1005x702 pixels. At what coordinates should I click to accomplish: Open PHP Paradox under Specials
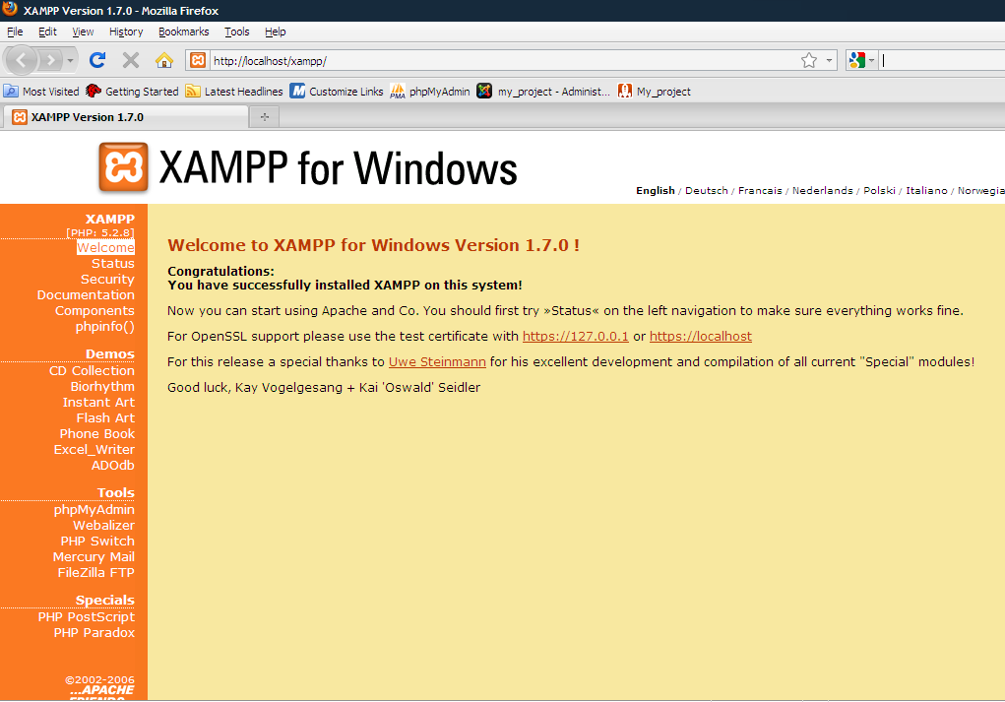click(x=94, y=633)
